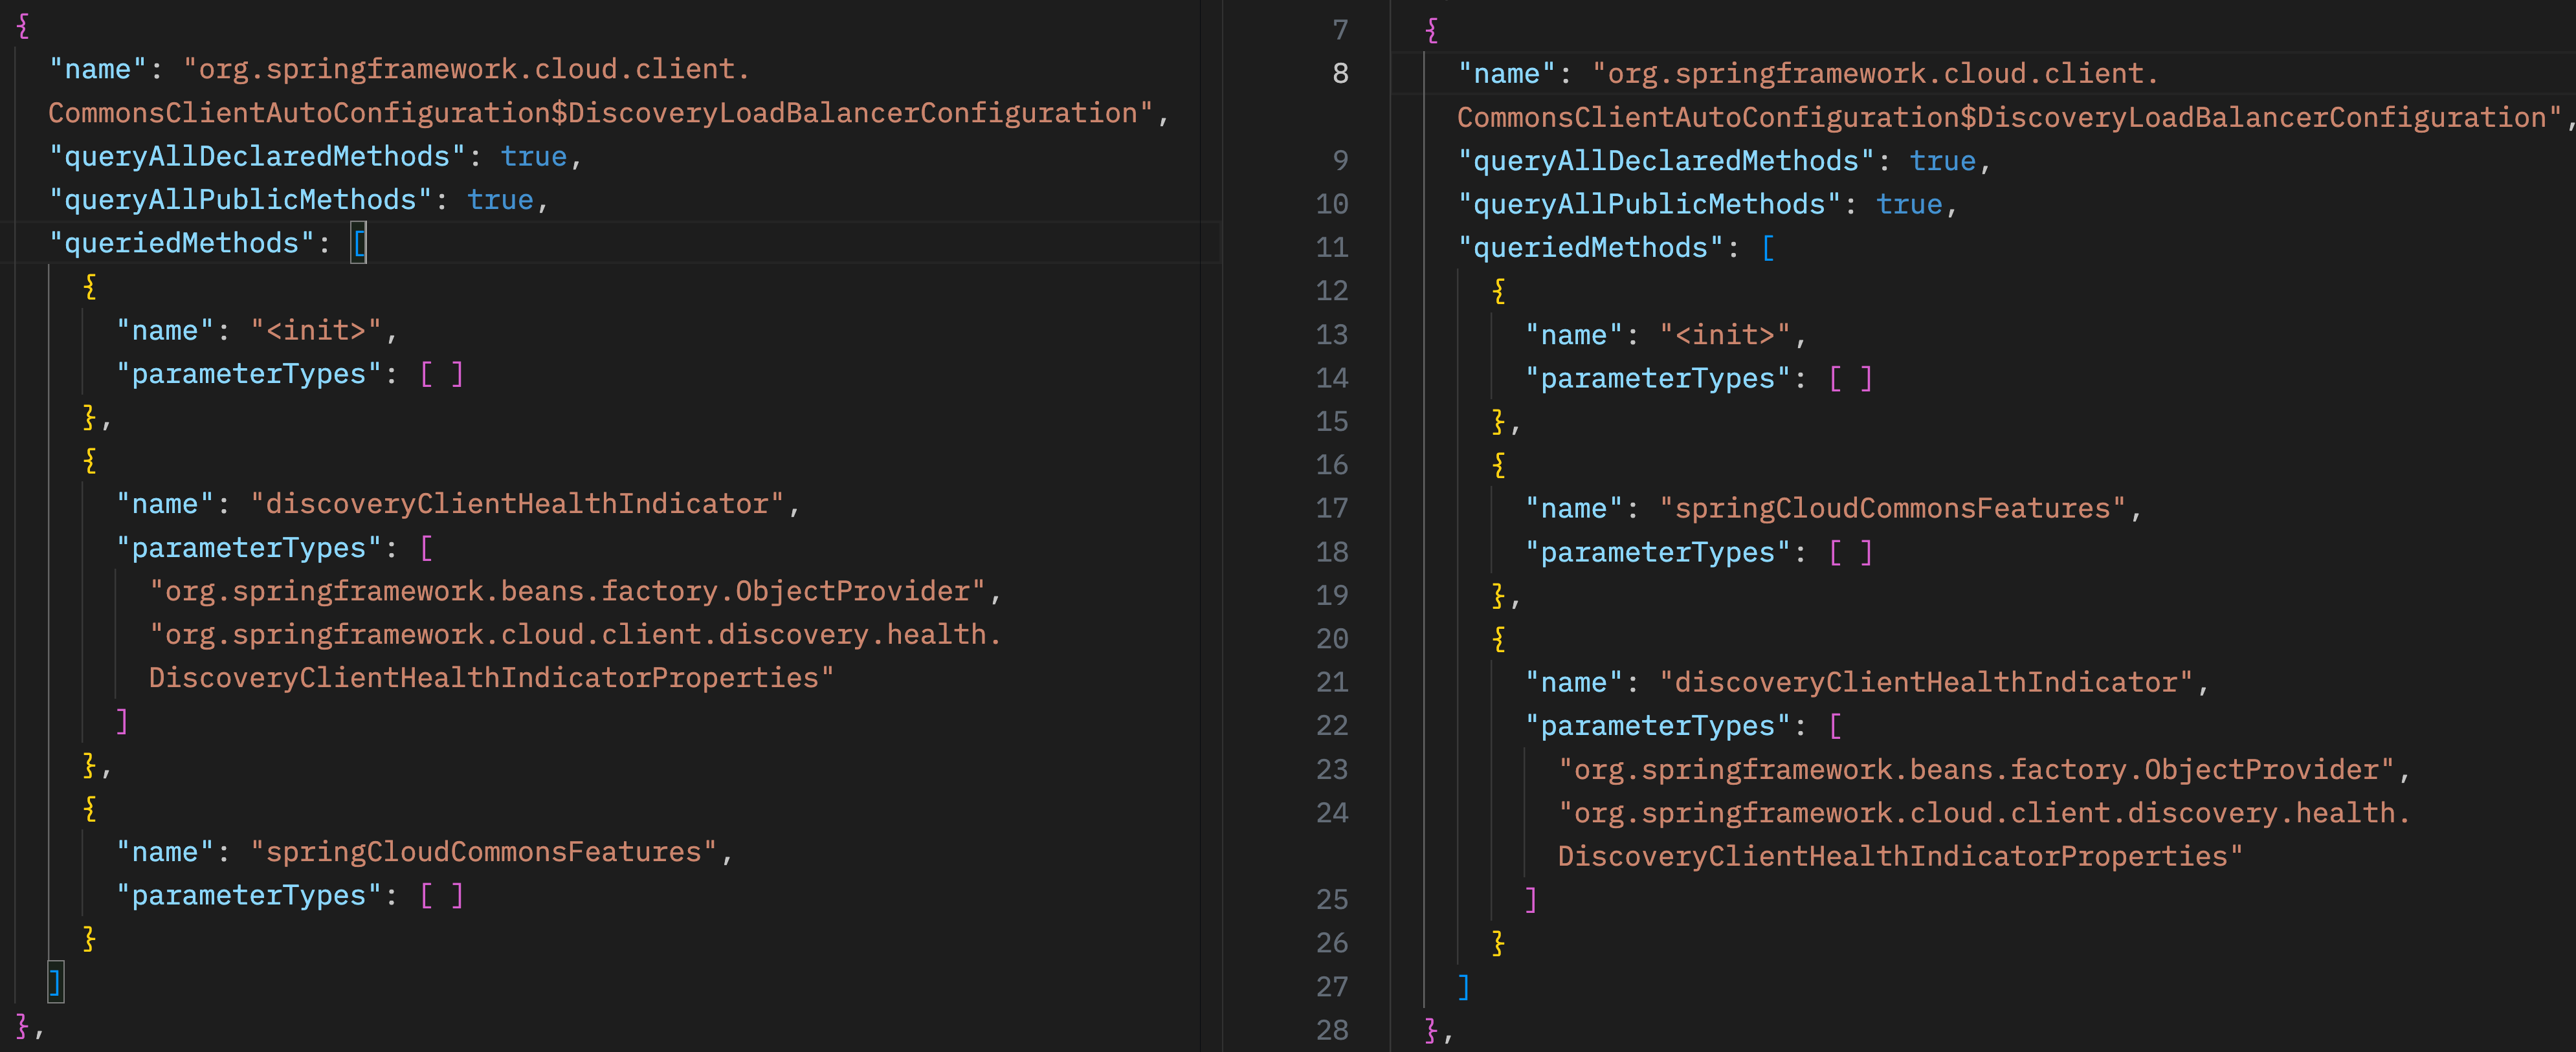Screen dimensions: 2576x1052
Task: Click "org.springframework.cloud.client." on left editor's first name line
Action: [467, 69]
